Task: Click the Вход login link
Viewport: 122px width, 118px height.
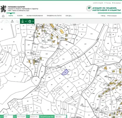Action: point(103,16)
